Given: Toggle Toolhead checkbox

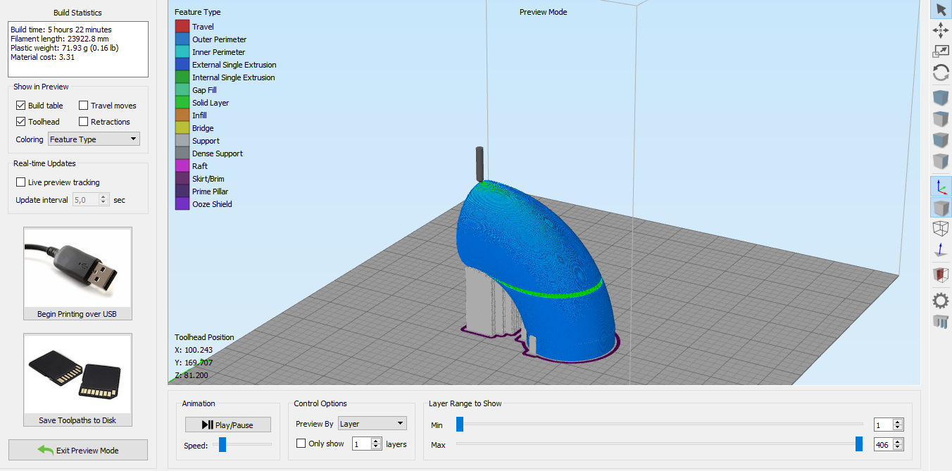Looking at the screenshot, I should [21, 122].
